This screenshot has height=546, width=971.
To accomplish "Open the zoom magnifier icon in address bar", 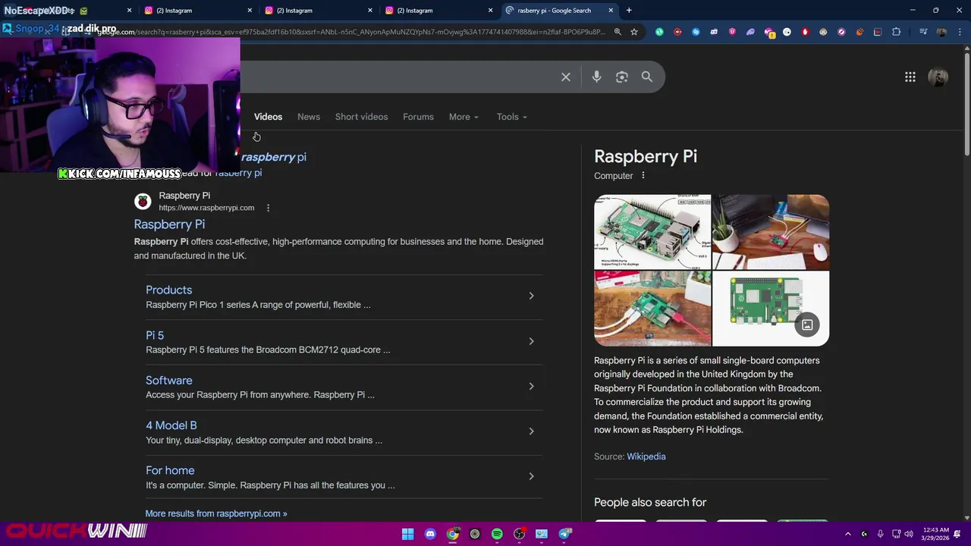I will coord(617,32).
